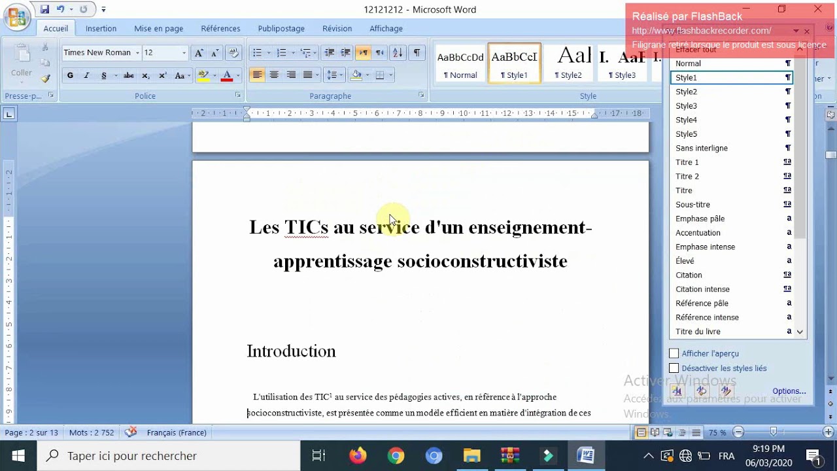Click the Office button logo

[17, 16]
